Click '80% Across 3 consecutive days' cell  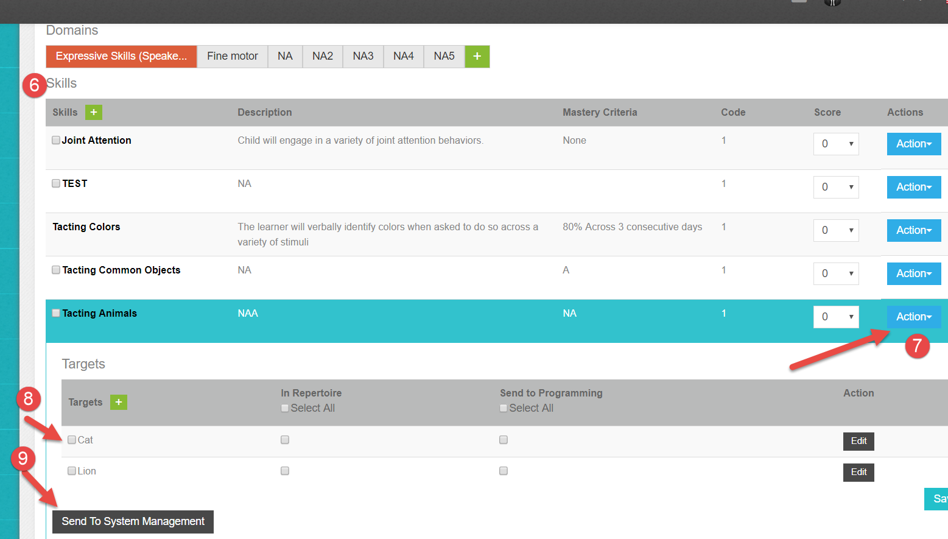[x=633, y=227]
